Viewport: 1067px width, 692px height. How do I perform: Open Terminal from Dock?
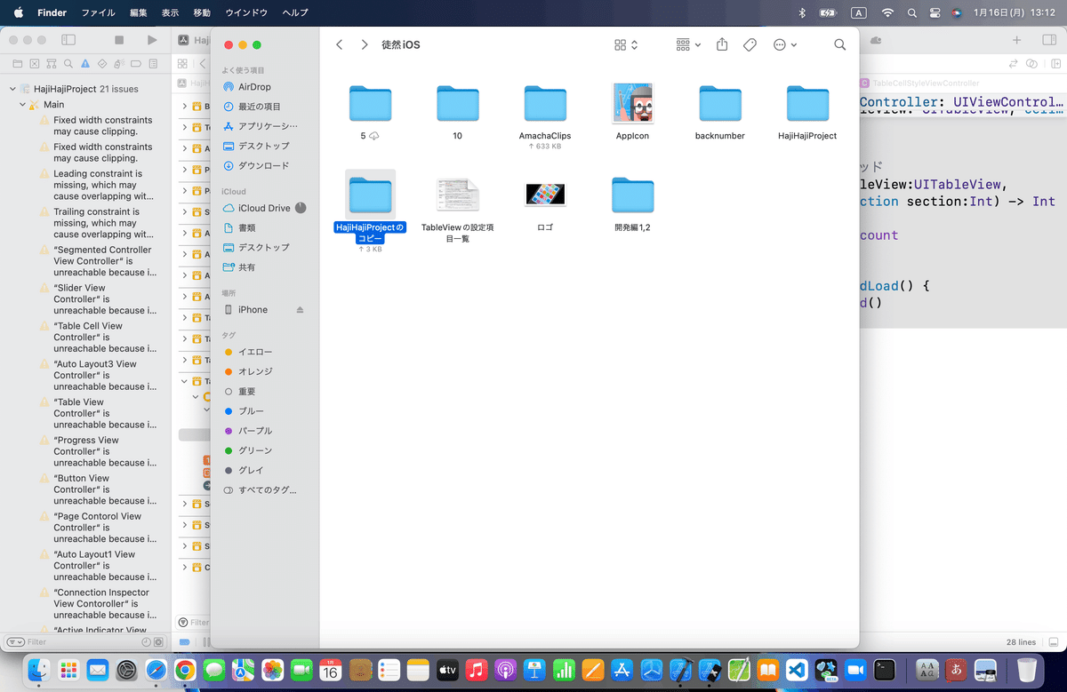[x=884, y=669]
